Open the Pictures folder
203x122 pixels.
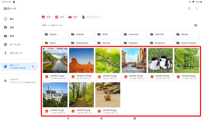[x=108, y=42]
